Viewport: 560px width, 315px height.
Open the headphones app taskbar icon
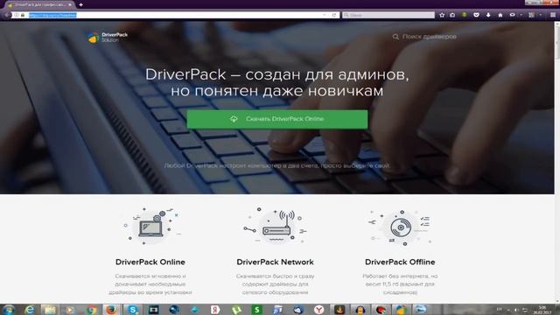[x=360, y=310]
